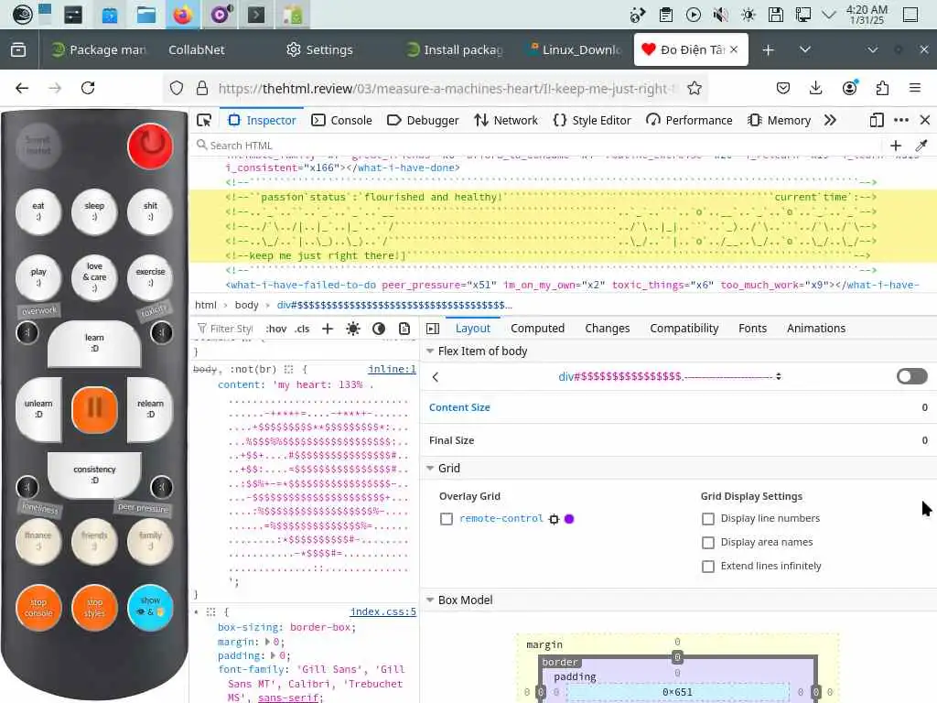Pick a color with the eyedropper icon

point(921,146)
